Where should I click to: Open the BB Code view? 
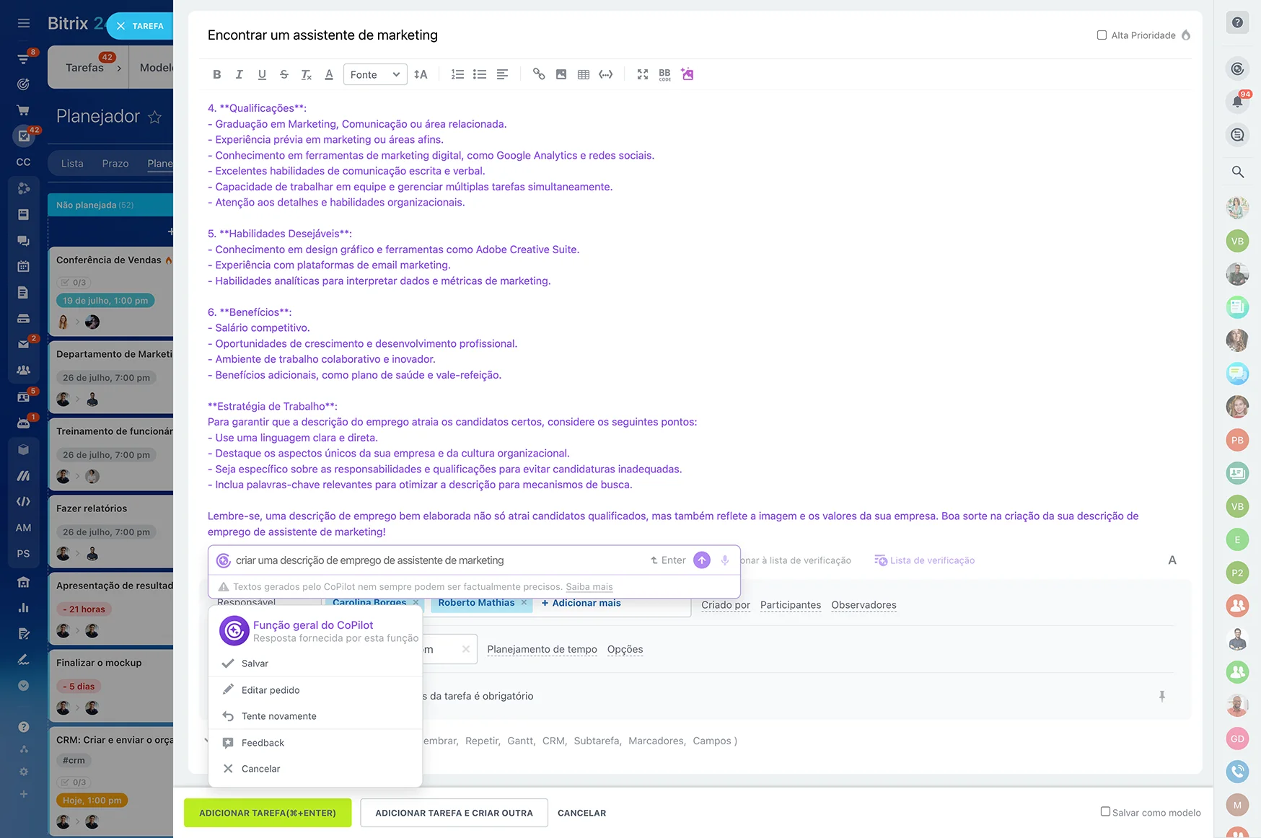click(x=664, y=74)
